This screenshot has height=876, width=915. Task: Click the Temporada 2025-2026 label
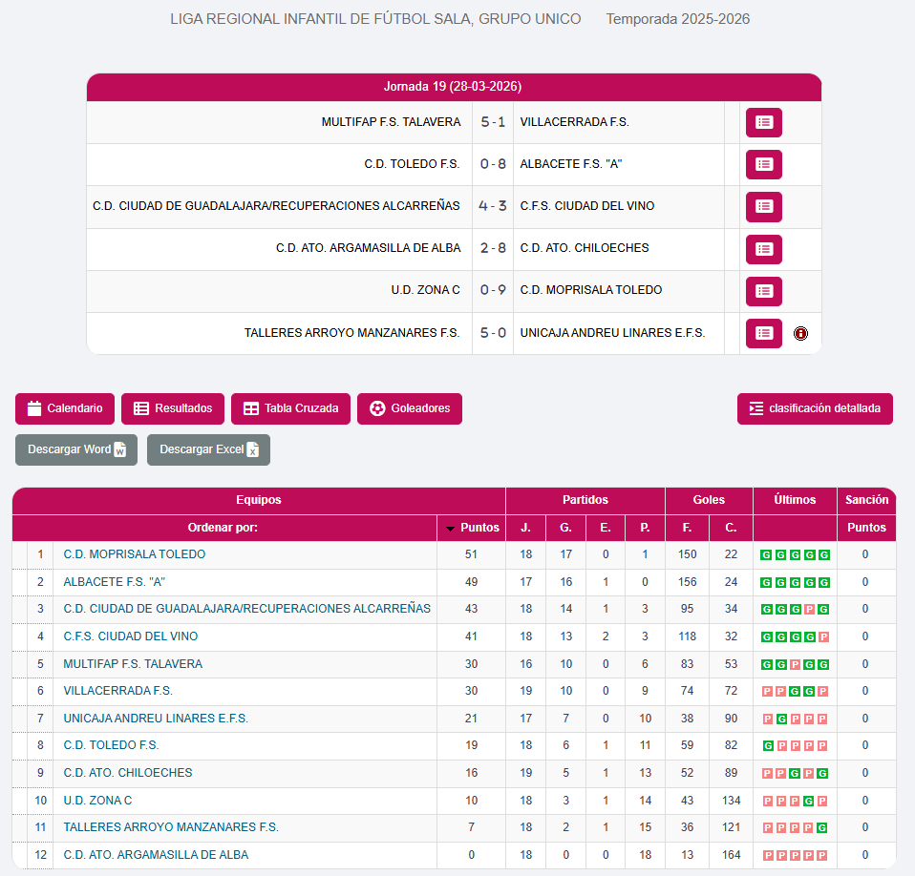click(677, 19)
